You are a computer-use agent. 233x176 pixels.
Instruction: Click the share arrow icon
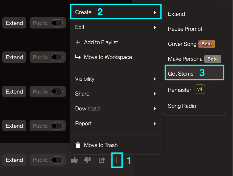click(102, 160)
